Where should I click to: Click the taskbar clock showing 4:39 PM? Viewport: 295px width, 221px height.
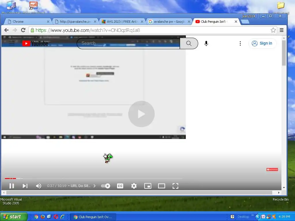pyautogui.click(x=284, y=217)
